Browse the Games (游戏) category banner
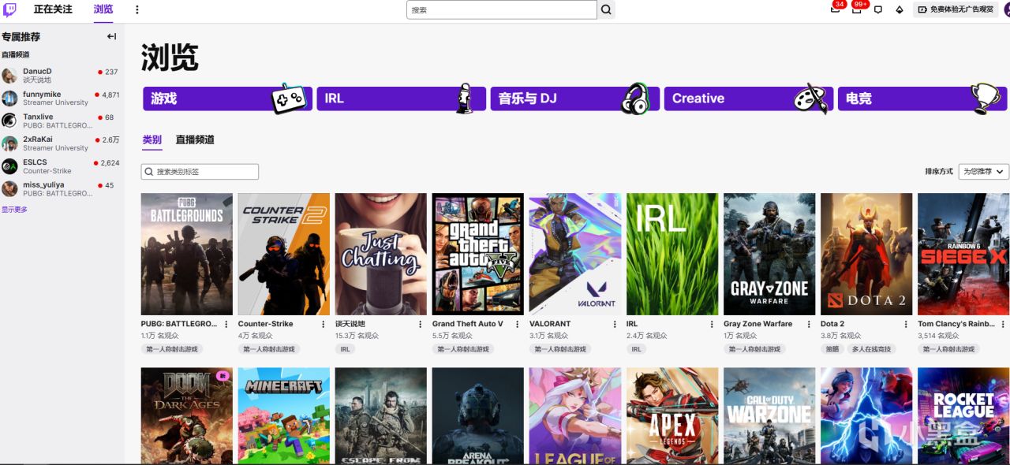This screenshot has width=1010, height=465. (227, 99)
